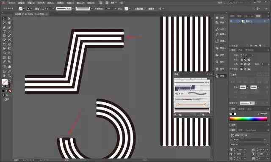Expand the layer disclosure triangle
The height and width of the screenshot is (162, 271).
click(x=239, y=21)
